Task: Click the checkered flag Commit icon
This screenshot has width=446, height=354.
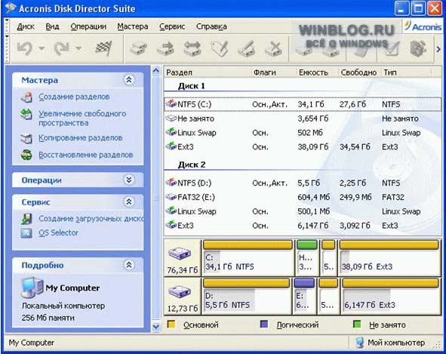Action: coord(103,48)
